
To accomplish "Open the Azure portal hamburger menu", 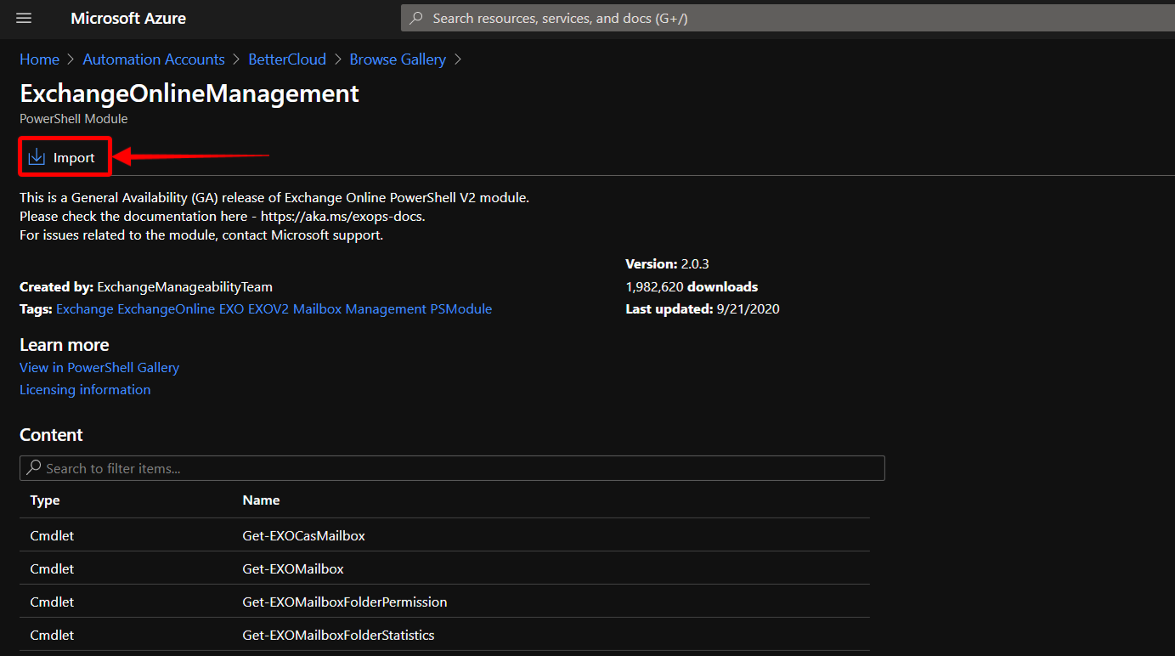I will point(23,18).
